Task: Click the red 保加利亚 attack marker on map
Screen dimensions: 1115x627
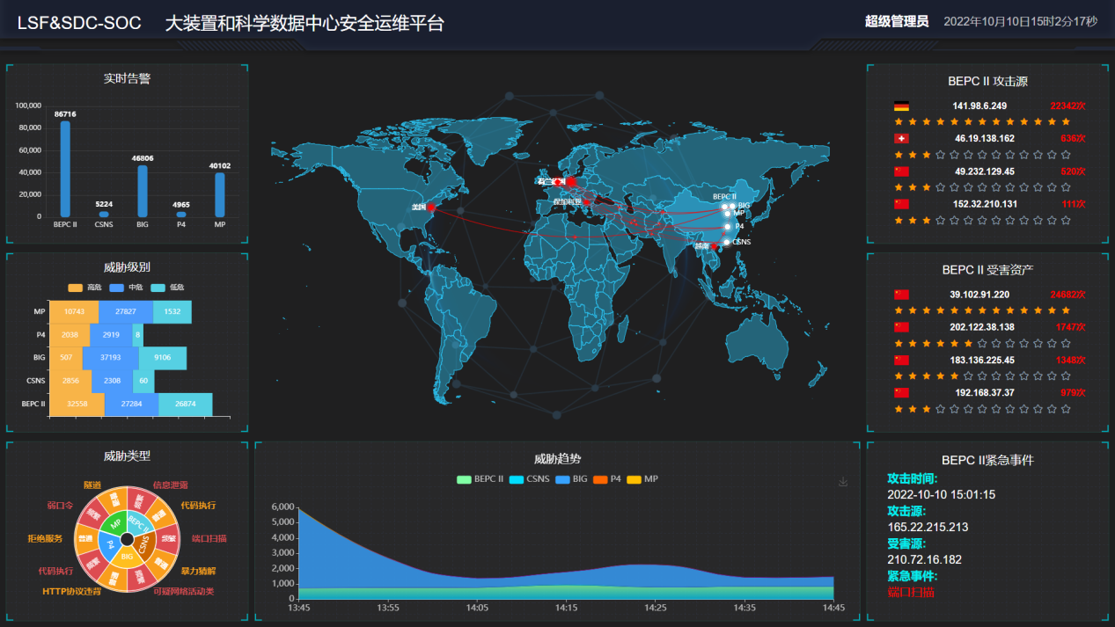Action: (x=587, y=202)
